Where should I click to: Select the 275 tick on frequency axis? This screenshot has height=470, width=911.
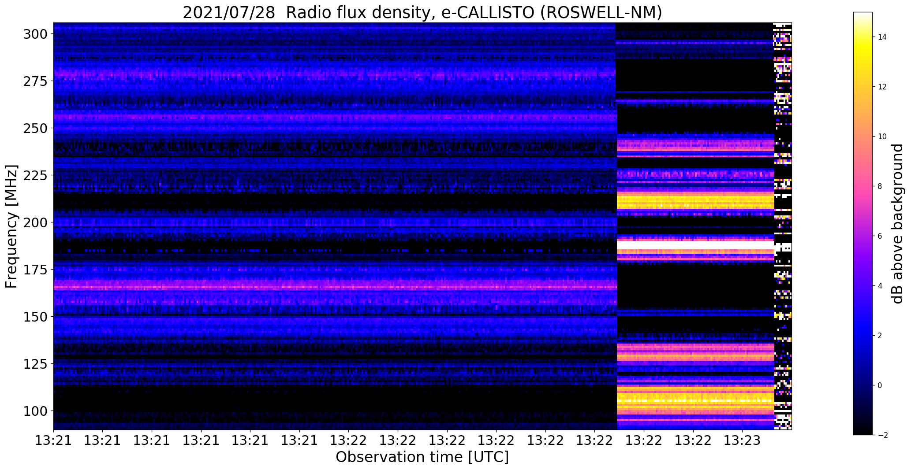(35, 81)
